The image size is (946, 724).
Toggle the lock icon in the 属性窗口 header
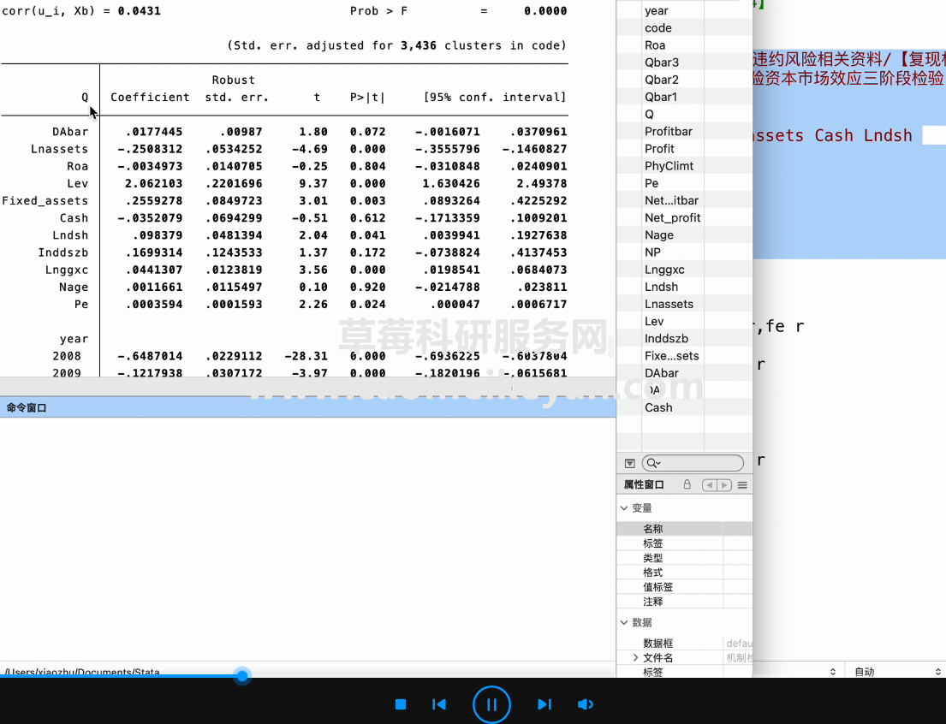(x=687, y=484)
